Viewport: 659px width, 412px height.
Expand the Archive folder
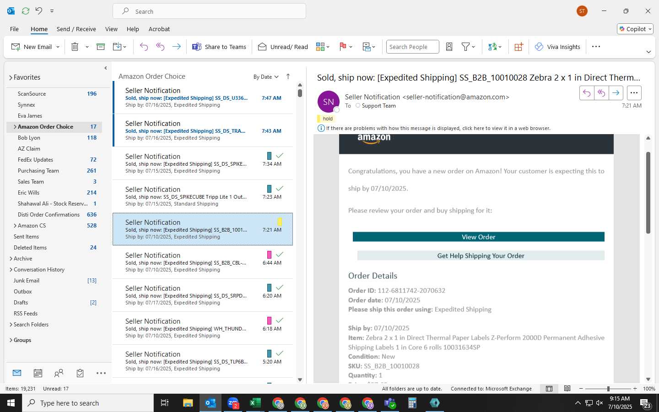[11, 259]
